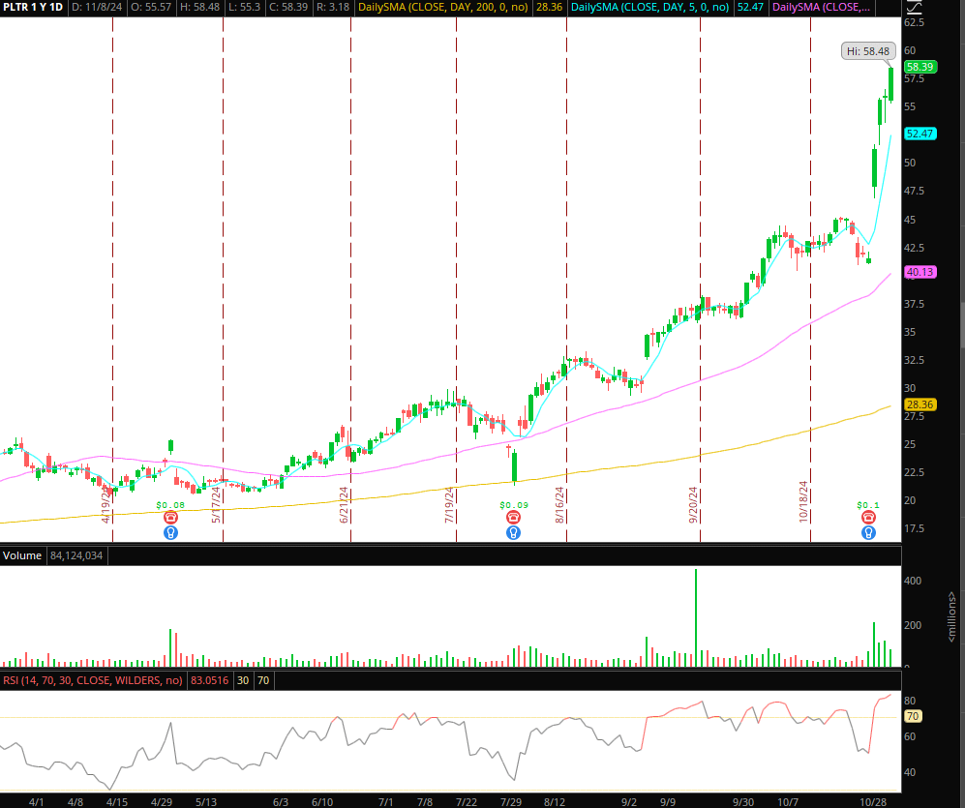Click the lightbulb icon below $0.08 earnings

[x=170, y=532]
